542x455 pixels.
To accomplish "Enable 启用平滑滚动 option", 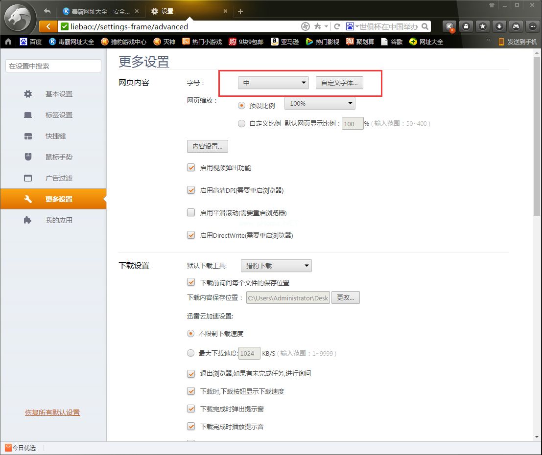I will click(x=190, y=212).
